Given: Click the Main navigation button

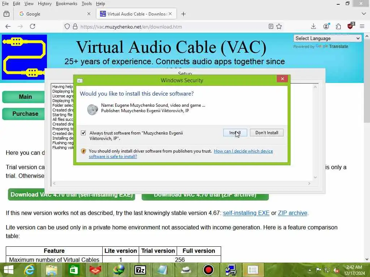Looking at the screenshot, I should pyautogui.click(x=23, y=97).
